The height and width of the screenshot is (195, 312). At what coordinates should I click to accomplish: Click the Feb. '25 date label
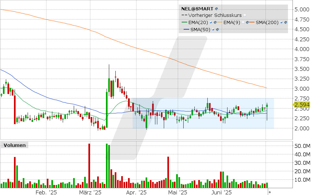click(46, 192)
